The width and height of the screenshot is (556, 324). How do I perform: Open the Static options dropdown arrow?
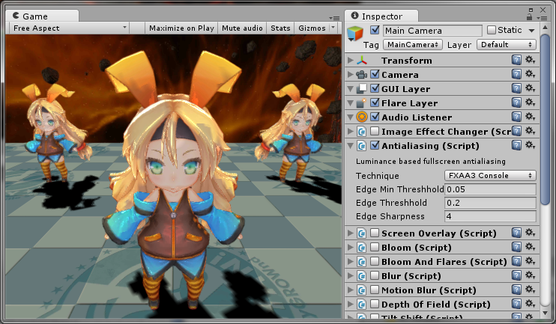coord(531,31)
